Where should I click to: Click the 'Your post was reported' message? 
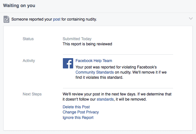pyautogui.click(x=121, y=72)
